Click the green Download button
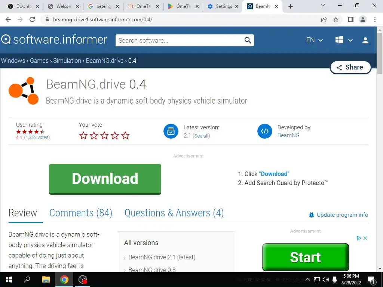The height and width of the screenshot is (287, 383). (105, 179)
